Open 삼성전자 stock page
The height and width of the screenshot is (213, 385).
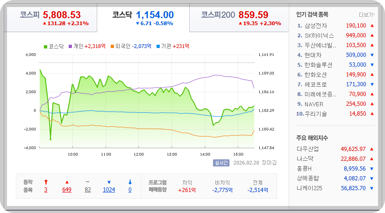pyautogui.click(x=316, y=26)
